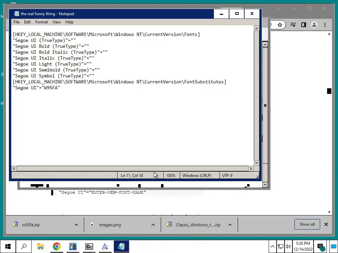Click the "Segoe UI Symbol (TrueType)" line

pos(53,76)
